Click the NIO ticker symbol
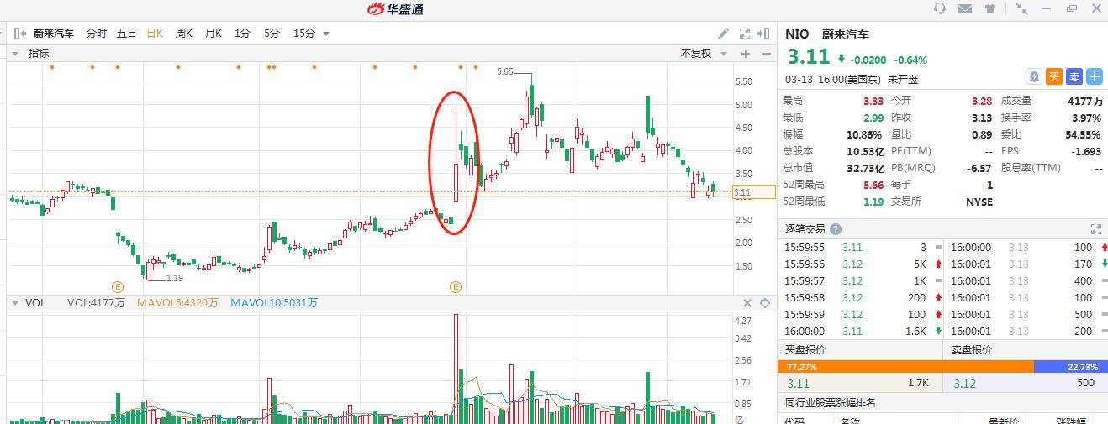This screenshot has height=424, width=1108. 797,34
